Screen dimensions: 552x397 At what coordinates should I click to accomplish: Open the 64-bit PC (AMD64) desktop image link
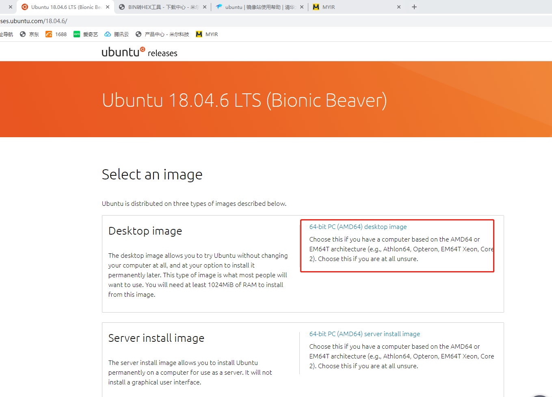358,227
